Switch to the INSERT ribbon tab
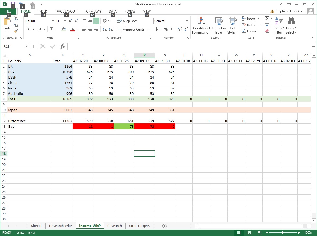Viewport: 317px width, 236px height. [43, 11]
